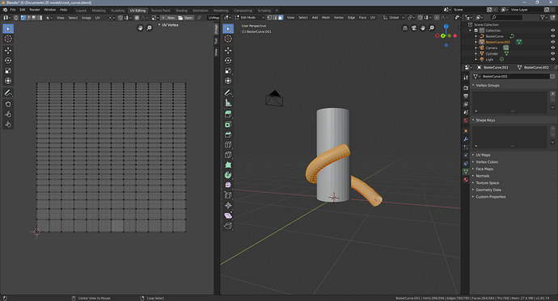Image resolution: width=558 pixels, height=301 pixels.
Task: Enable face select mode in 3D viewport
Action: [281, 18]
